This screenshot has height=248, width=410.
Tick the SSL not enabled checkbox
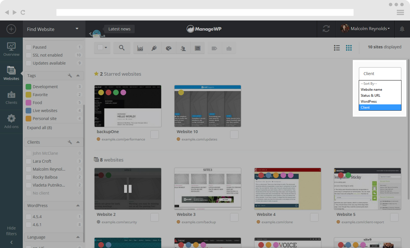click(x=28, y=55)
